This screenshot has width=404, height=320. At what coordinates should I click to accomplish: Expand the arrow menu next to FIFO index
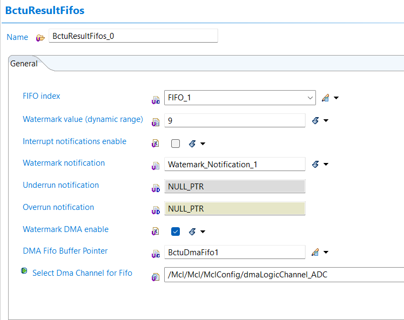click(336, 98)
